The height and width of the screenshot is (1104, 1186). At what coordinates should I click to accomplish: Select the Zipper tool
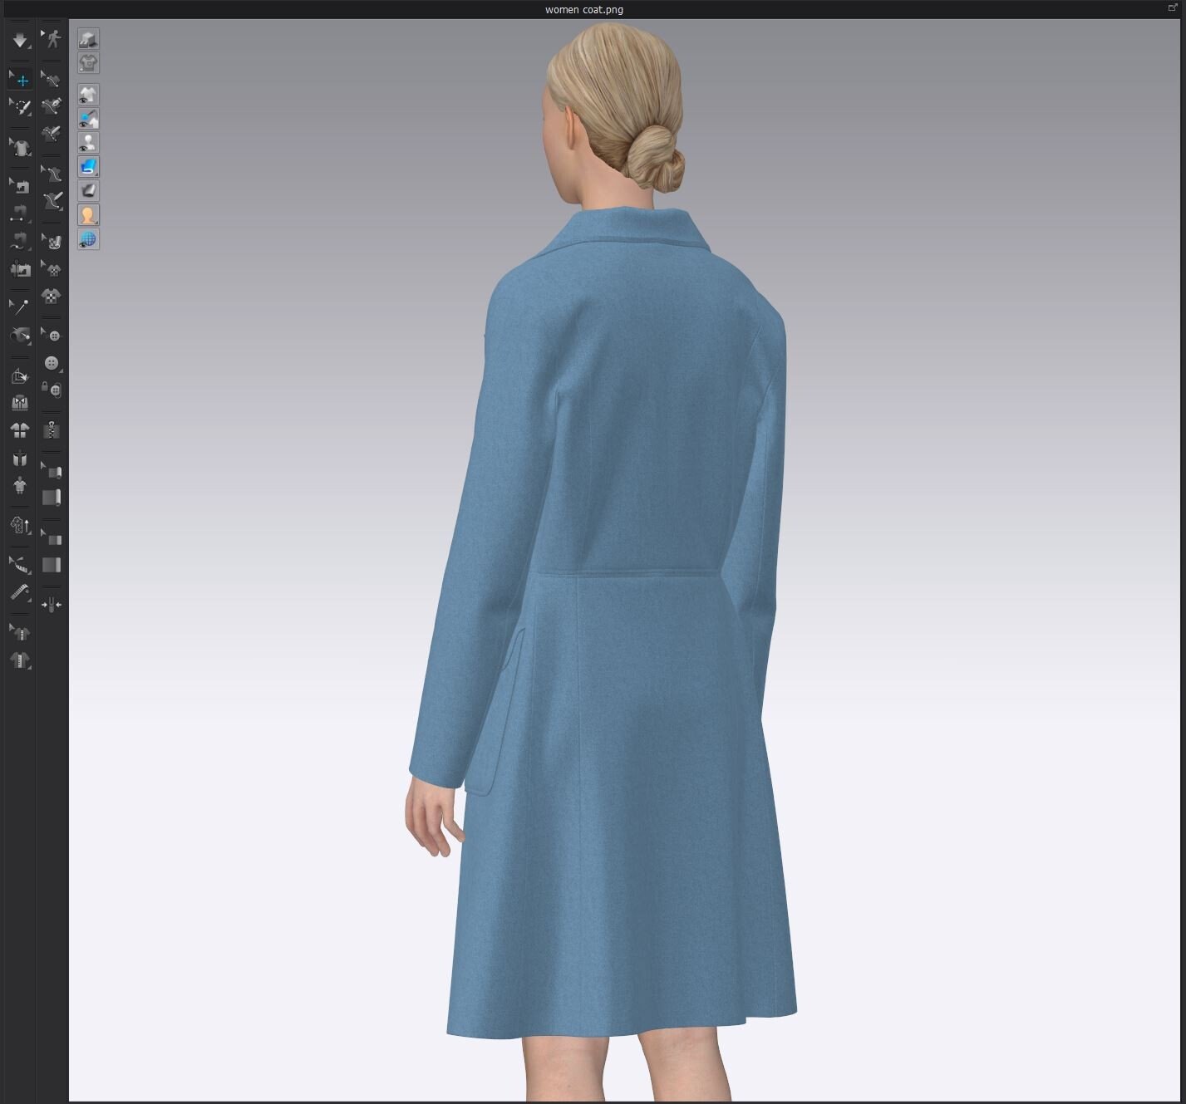click(x=52, y=430)
